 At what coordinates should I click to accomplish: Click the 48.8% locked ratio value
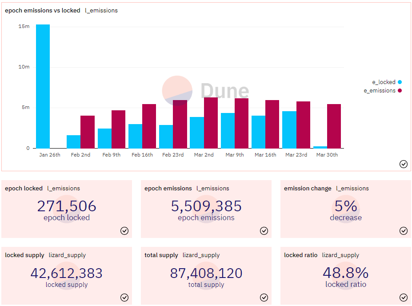346,273
